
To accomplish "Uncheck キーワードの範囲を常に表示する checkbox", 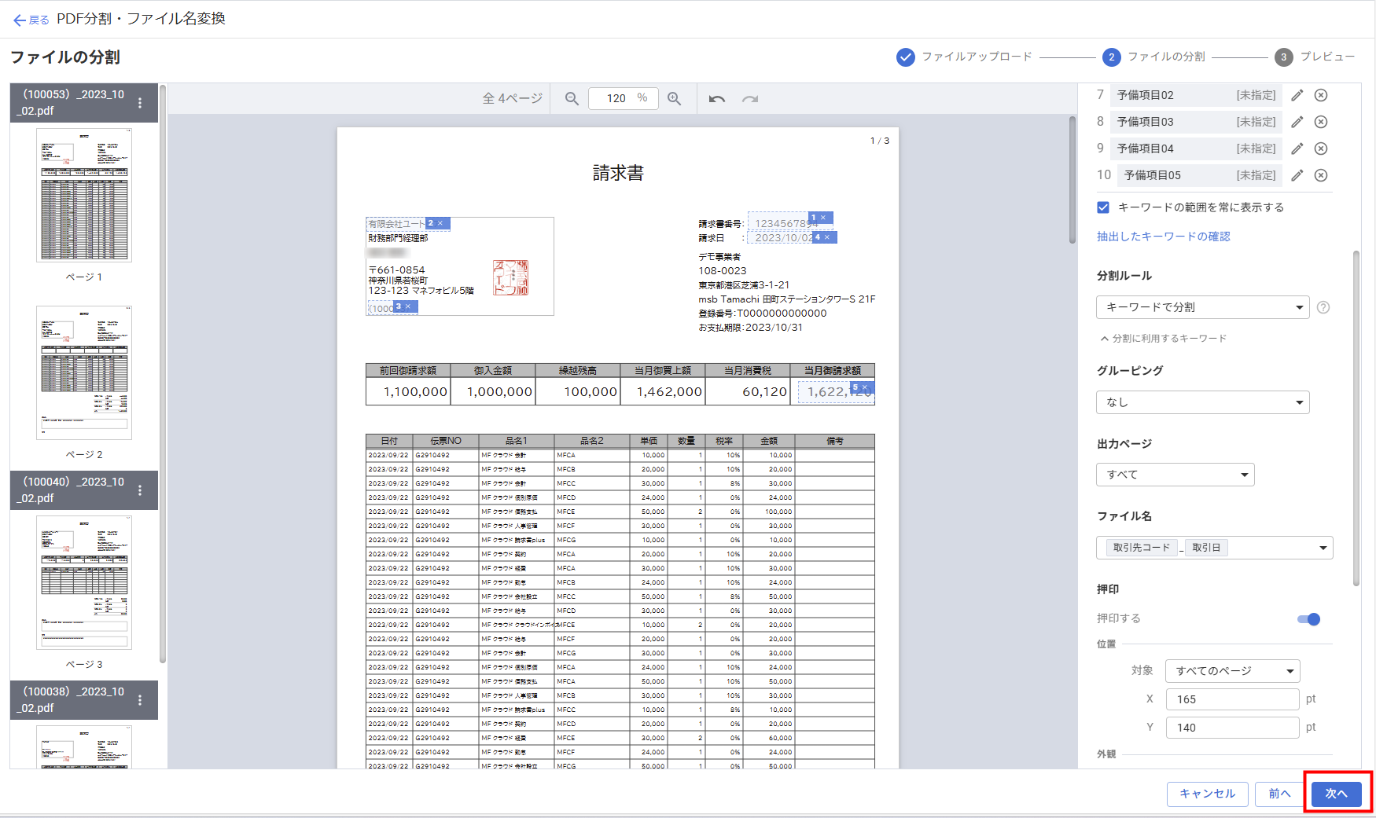I will point(1103,207).
